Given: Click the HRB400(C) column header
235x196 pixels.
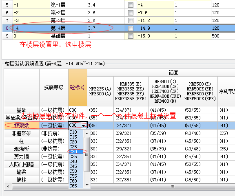Looking at the screenshot, I should pyautogui.click(x=166, y=91).
